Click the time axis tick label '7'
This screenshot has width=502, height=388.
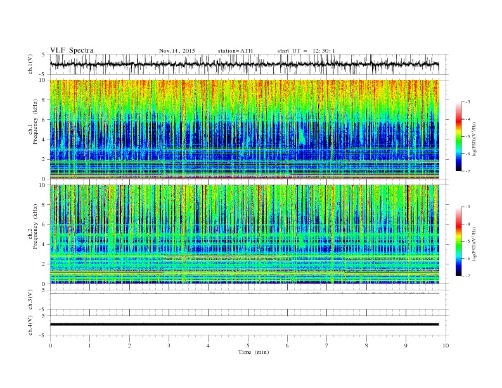pos(327,346)
